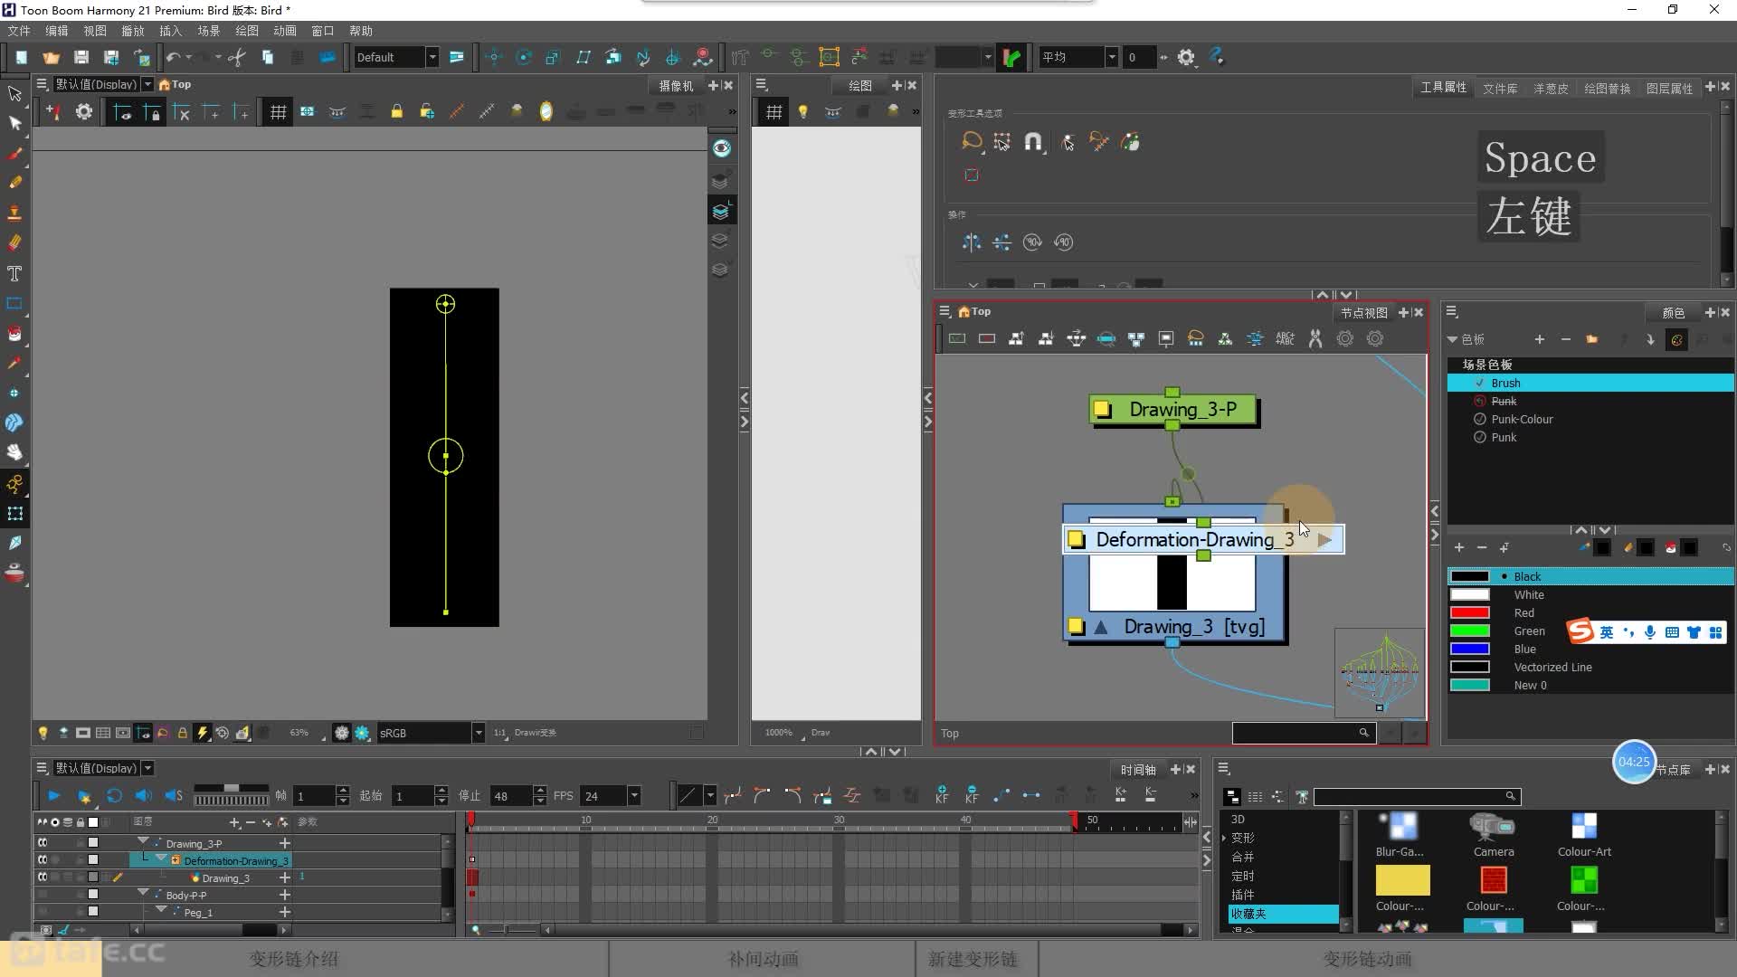Click rotate 90 degrees counter-clockwise icon
Viewport: 1737px width, 977px height.
[x=1063, y=242]
